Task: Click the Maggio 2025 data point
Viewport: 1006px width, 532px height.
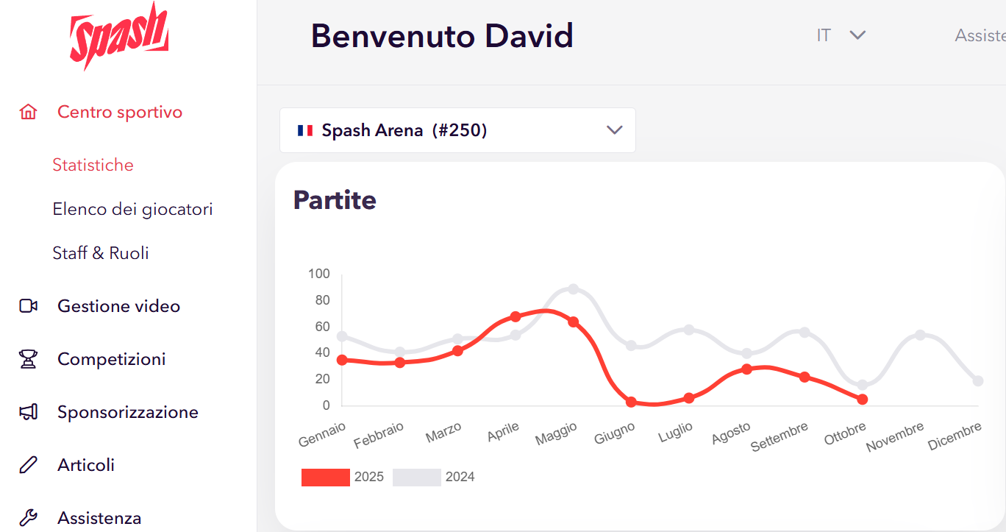Action: point(574,322)
